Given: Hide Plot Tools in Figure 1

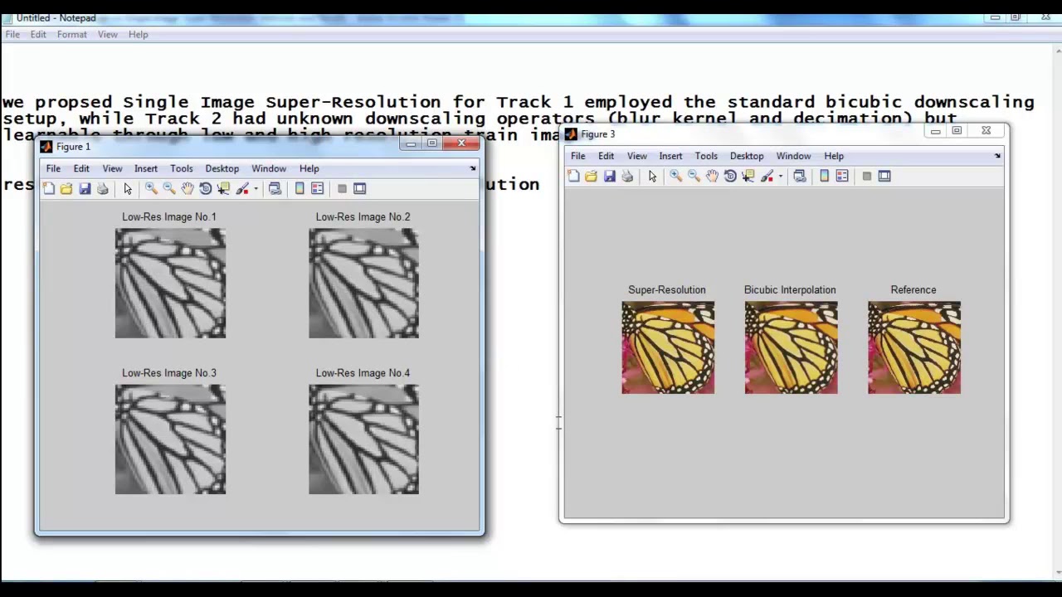Looking at the screenshot, I should coord(342,189).
